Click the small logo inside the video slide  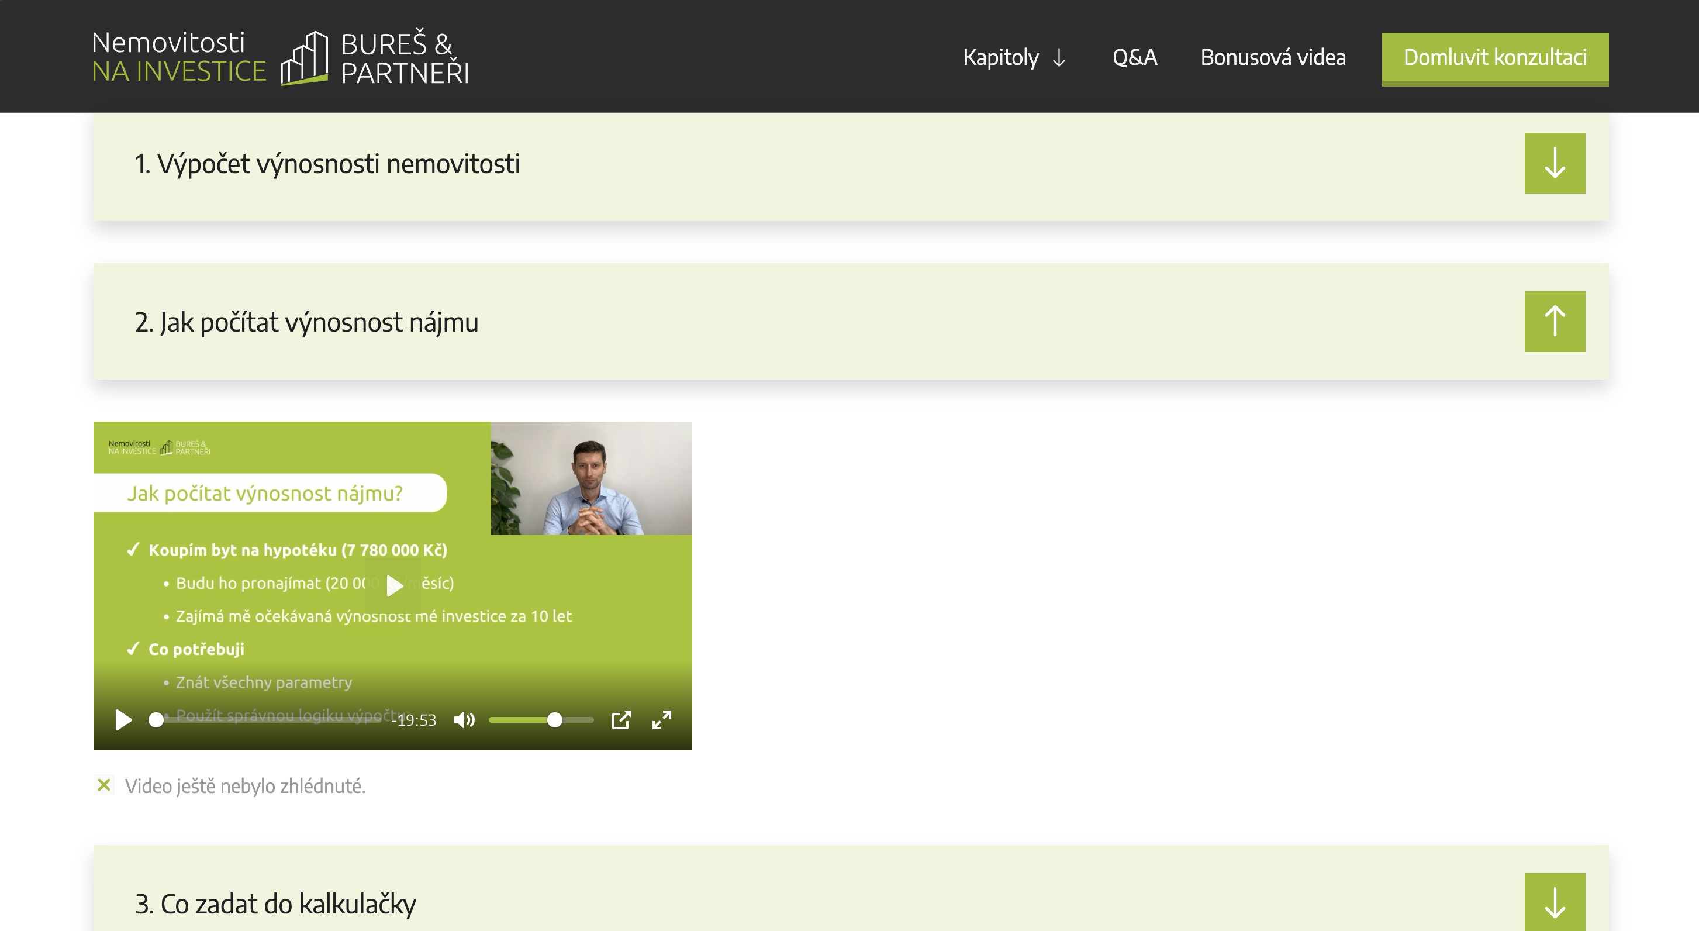coord(159,447)
